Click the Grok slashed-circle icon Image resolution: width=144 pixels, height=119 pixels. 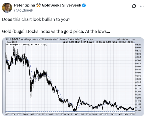click(x=134, y=6)
